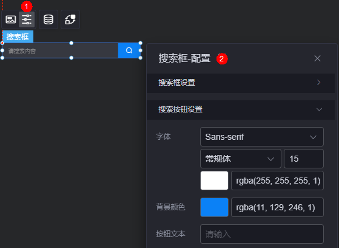
Task: Click the red step 2 marker
Action: coord(222,59)
